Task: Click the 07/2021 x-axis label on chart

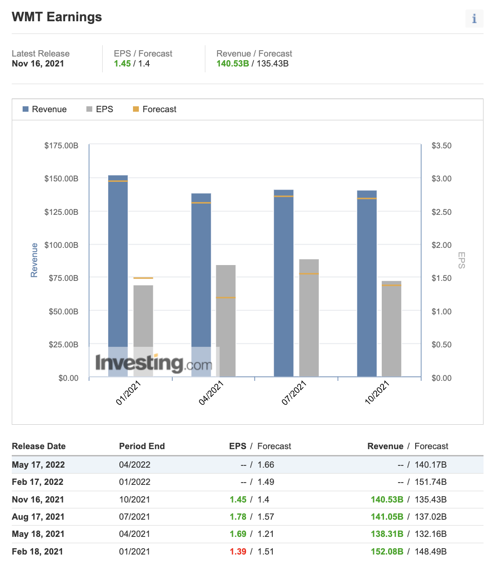Action: (x=294, y=393)
